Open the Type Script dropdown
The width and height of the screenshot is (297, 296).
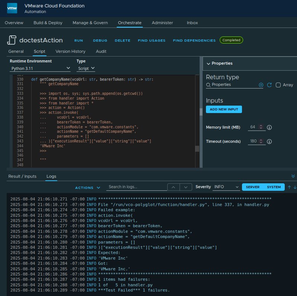[x=86, y=68]
